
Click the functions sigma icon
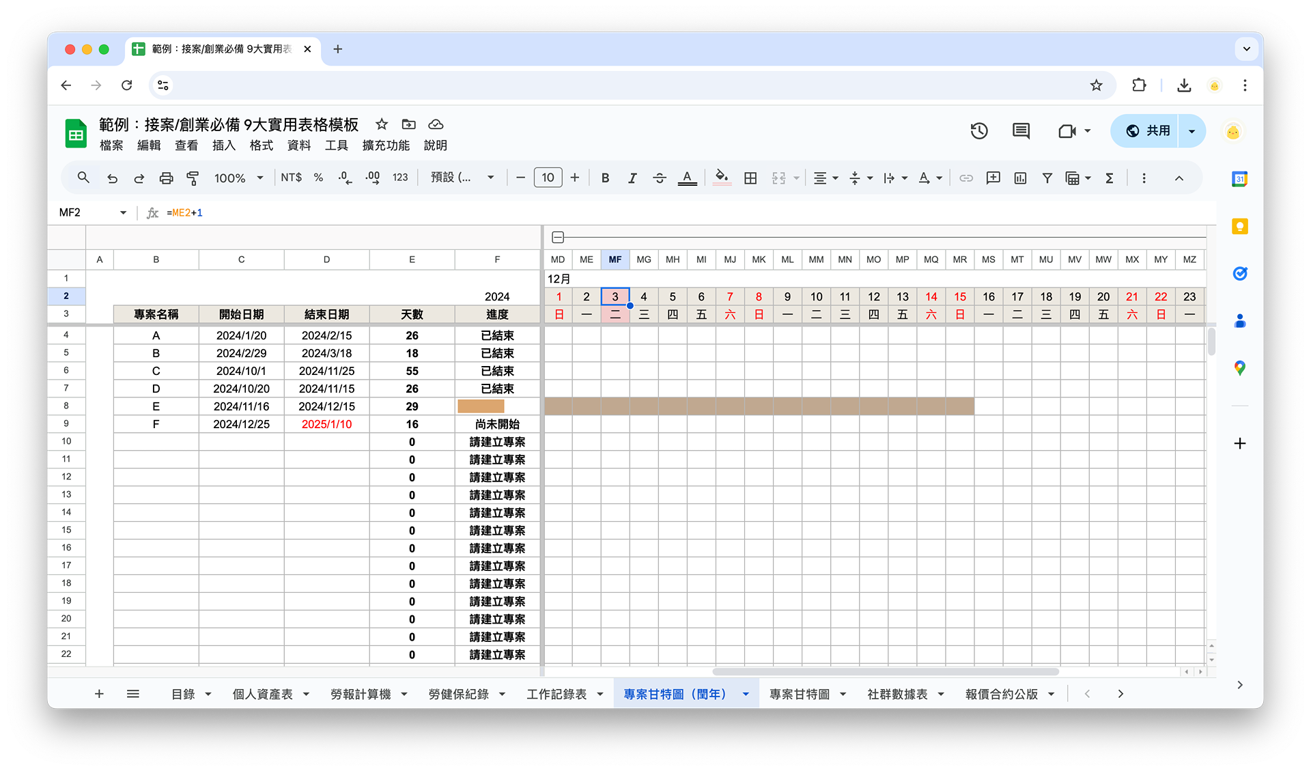pos(1110,178)
